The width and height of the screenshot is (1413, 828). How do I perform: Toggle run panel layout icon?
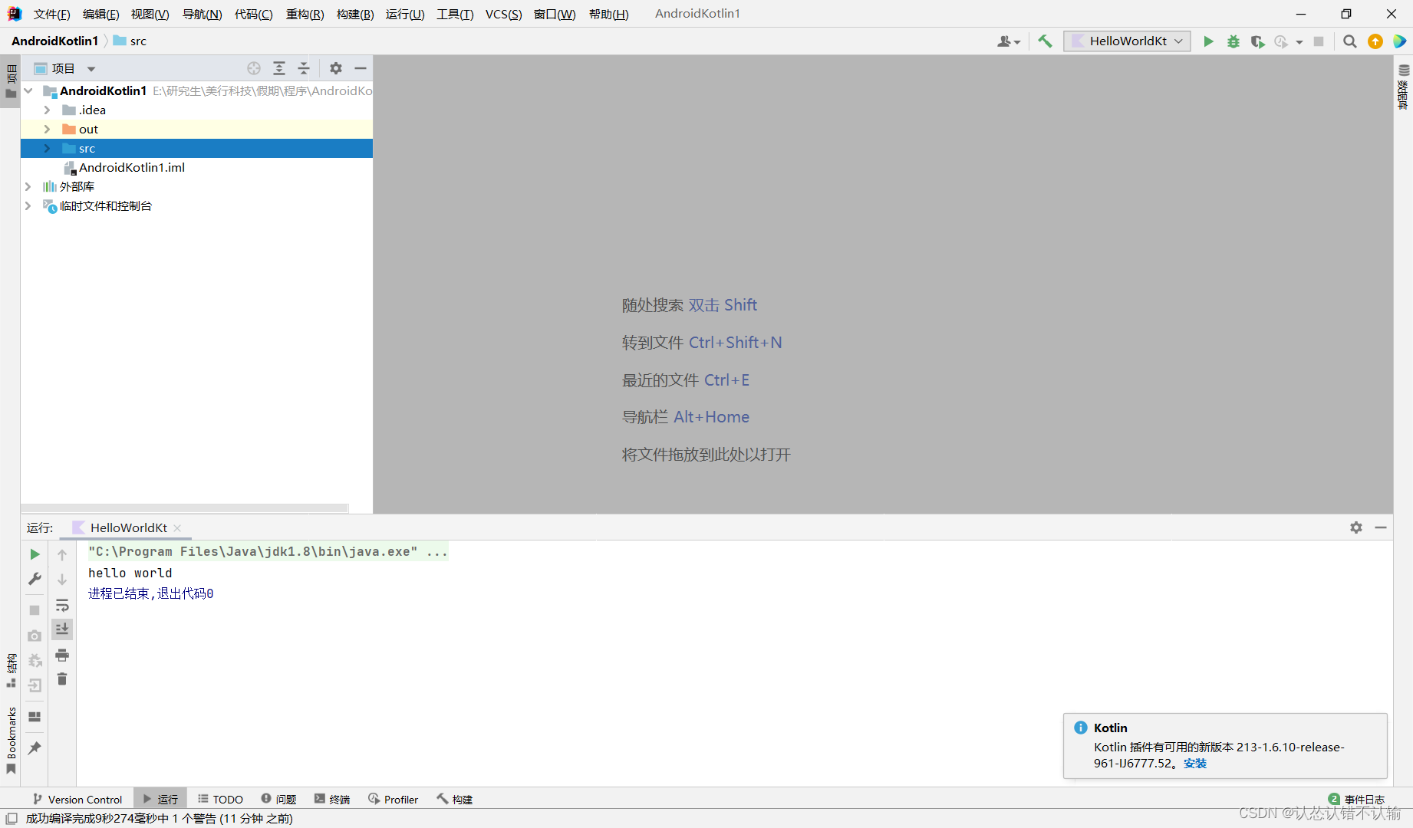(x=35, y=717)
